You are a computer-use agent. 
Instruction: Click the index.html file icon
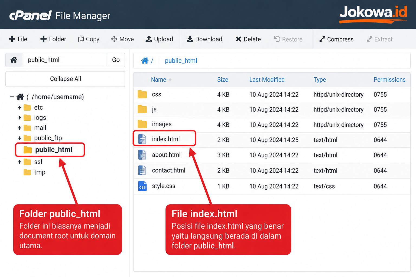(x=142, y=139)
